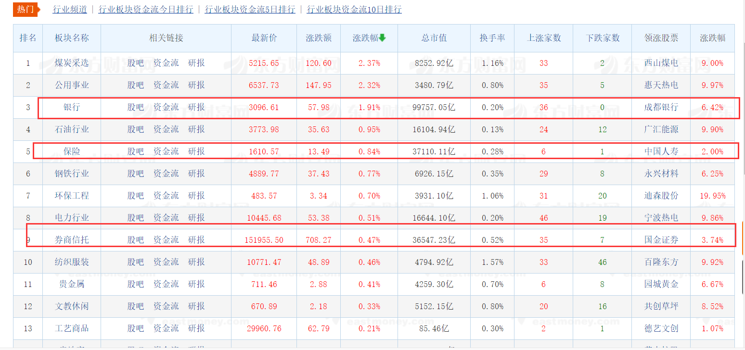
Task: Select 19.95% gain in 环保工程 row
Action: [712, 196]
